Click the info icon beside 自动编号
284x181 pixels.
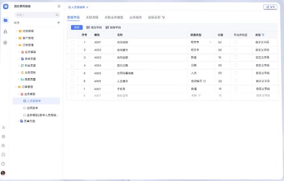pyautogui.click(x=205, y=81)
